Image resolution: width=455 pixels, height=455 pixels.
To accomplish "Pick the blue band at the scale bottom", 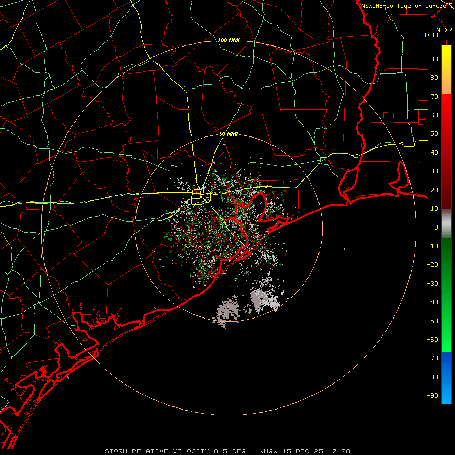I will pos(446,378).
